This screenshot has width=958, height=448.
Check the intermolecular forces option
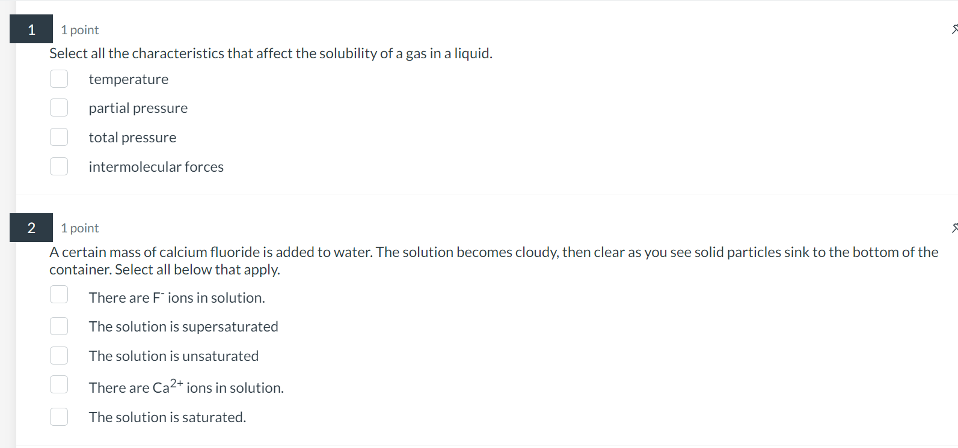(x=59, y=166)
